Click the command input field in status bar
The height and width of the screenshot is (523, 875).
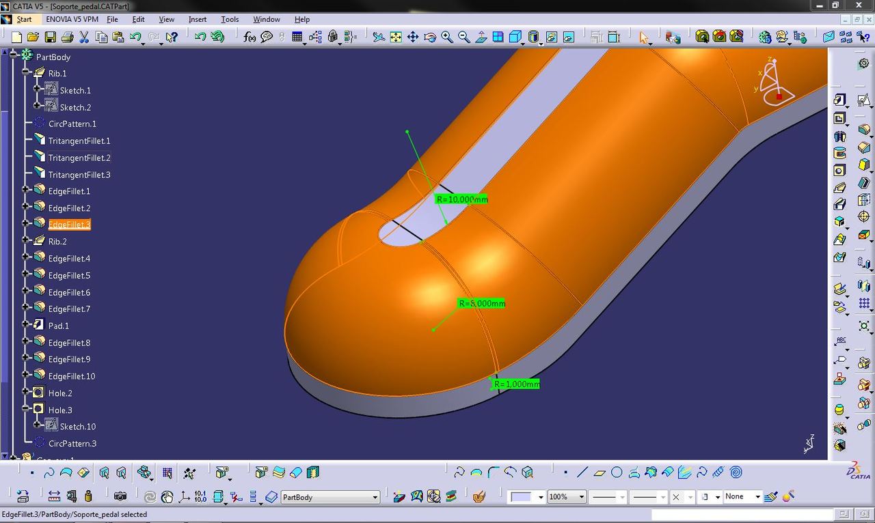point(742,514)
